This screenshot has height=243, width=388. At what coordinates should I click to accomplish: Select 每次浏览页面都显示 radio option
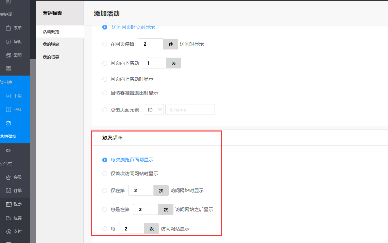[x=105, y=160]
